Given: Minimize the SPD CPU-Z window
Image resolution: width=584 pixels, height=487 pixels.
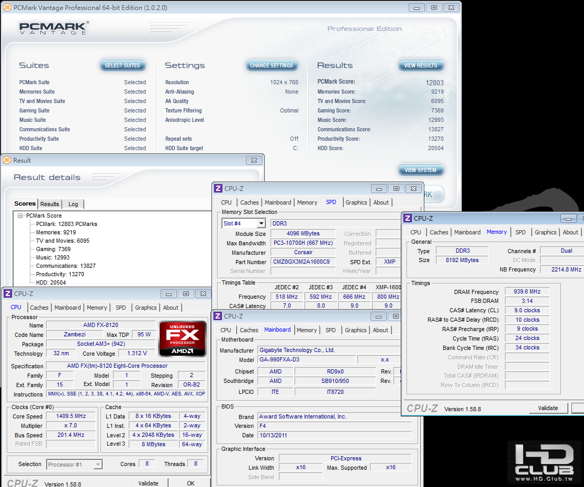Looking at the screenshot, I should click(379, 189).
